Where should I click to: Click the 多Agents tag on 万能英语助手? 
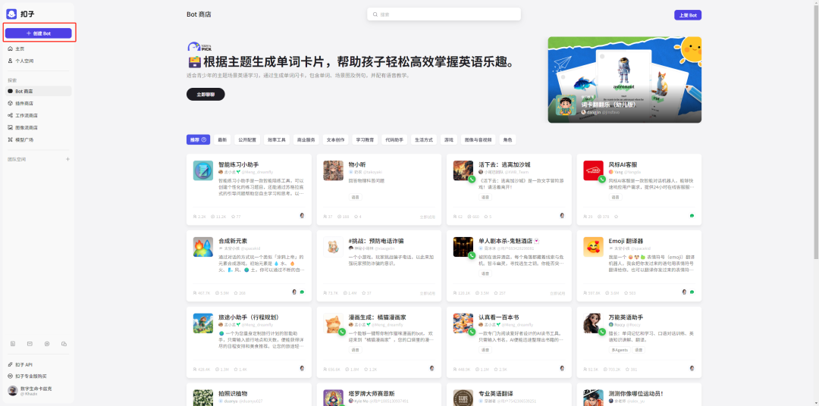[x=620, y=350]
